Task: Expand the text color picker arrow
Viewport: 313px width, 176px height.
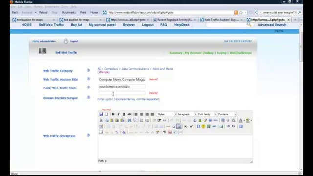Action: click(244, 120)
